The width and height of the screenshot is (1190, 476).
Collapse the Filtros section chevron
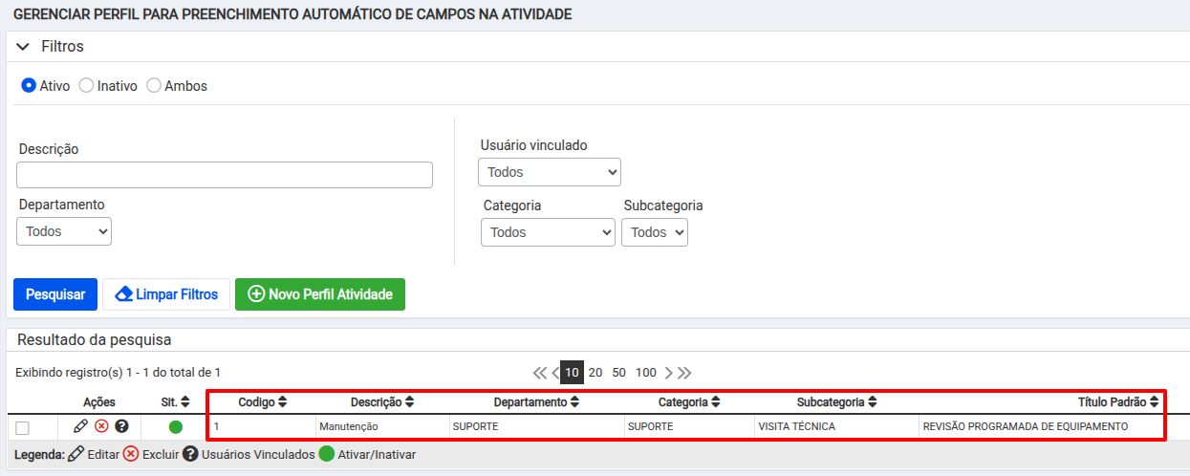[24, 47]
